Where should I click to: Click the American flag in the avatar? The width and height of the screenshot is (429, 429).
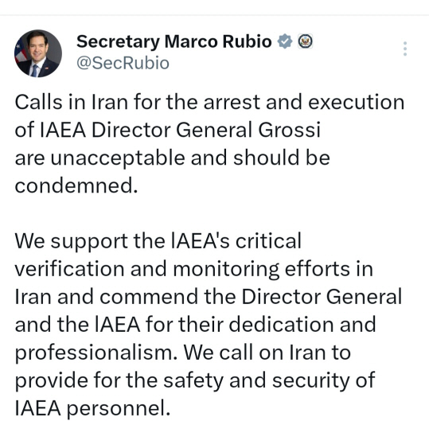pos(21,52)
